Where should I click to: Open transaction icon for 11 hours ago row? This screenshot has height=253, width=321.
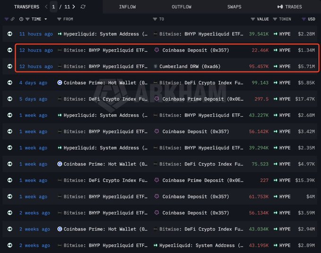[x=10, y=34]
